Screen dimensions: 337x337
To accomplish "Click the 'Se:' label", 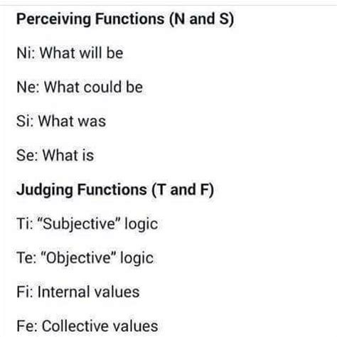I will tap(27, 155).
